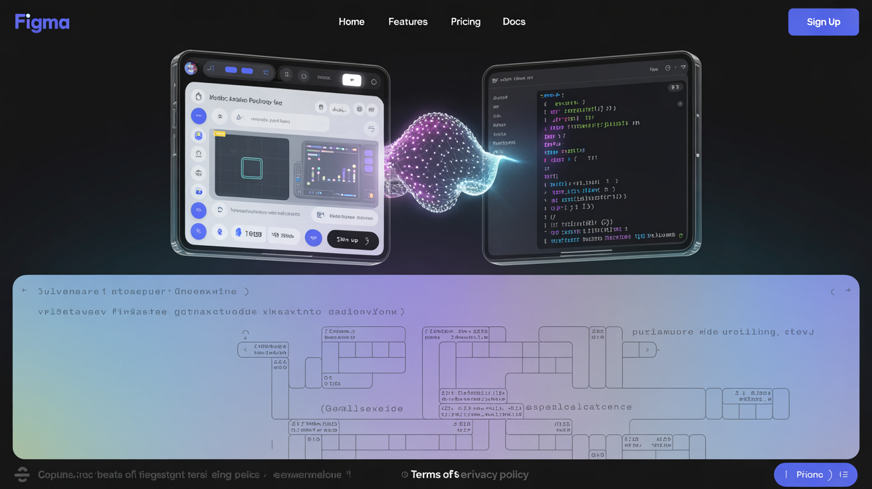Click the Figma logo in the header
Image resolution: width=872 pixels, height=489 pixels.
[42, 22]
